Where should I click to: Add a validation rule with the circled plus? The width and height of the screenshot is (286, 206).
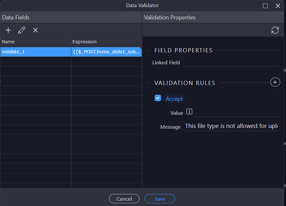275,83
